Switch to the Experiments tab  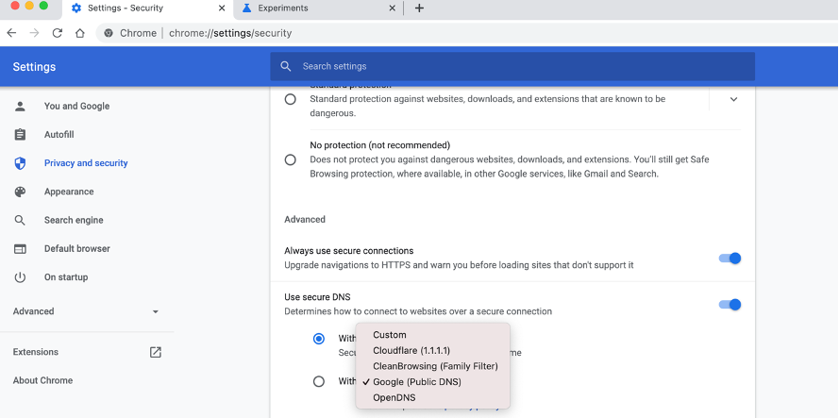pyautogui.click(x=318, y=8)
